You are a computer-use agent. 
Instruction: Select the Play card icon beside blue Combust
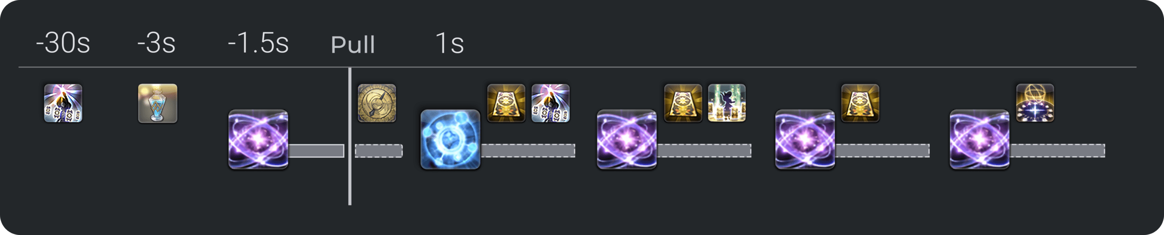(507, 103)
